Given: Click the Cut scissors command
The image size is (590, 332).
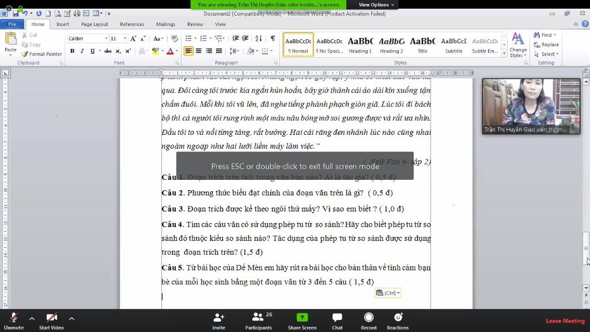Looking at the screenshot, I should tap(30, 35).
